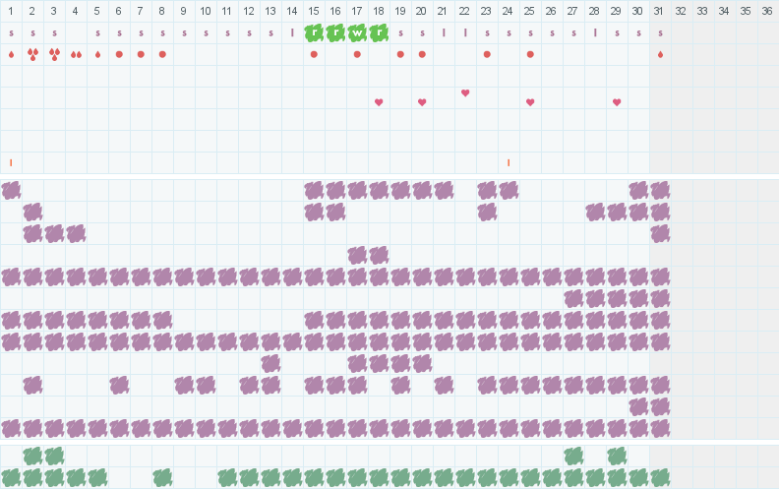This screenshot has width=779, height=489.
Task: Toggle the upper green block on day 2
Action: point(32,456)
